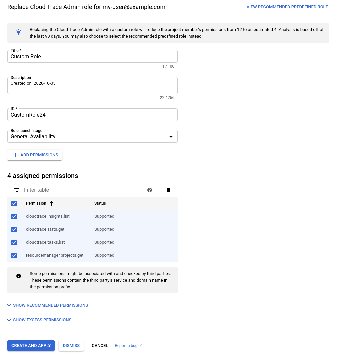337x359 pixels.
Task: Expand Show Recommended Permissions
Action: pyautogui.click(x=47, y=305)
